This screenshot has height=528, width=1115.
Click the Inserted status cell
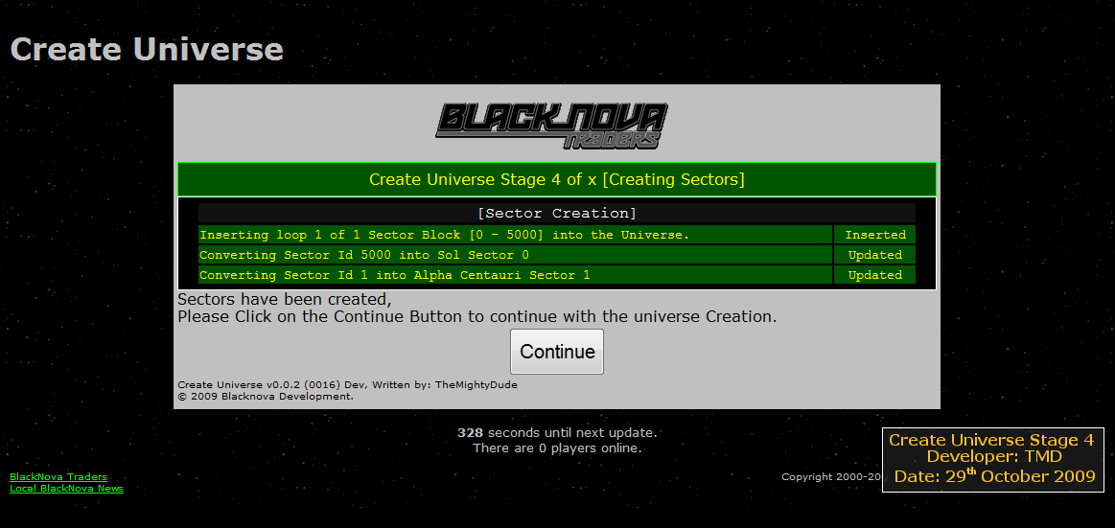875,235
